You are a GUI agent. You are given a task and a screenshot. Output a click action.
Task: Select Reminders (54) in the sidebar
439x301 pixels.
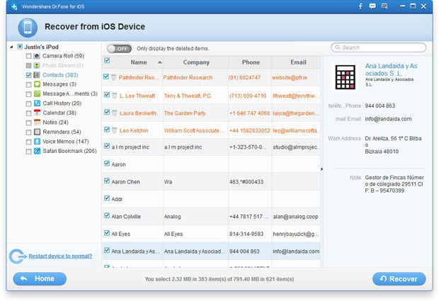pos(62,132)
